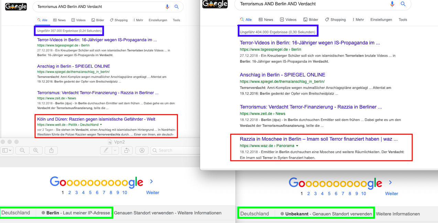Open the Mehr menu in left Google window
Screen dimensions: 438x223
(138, 20)
